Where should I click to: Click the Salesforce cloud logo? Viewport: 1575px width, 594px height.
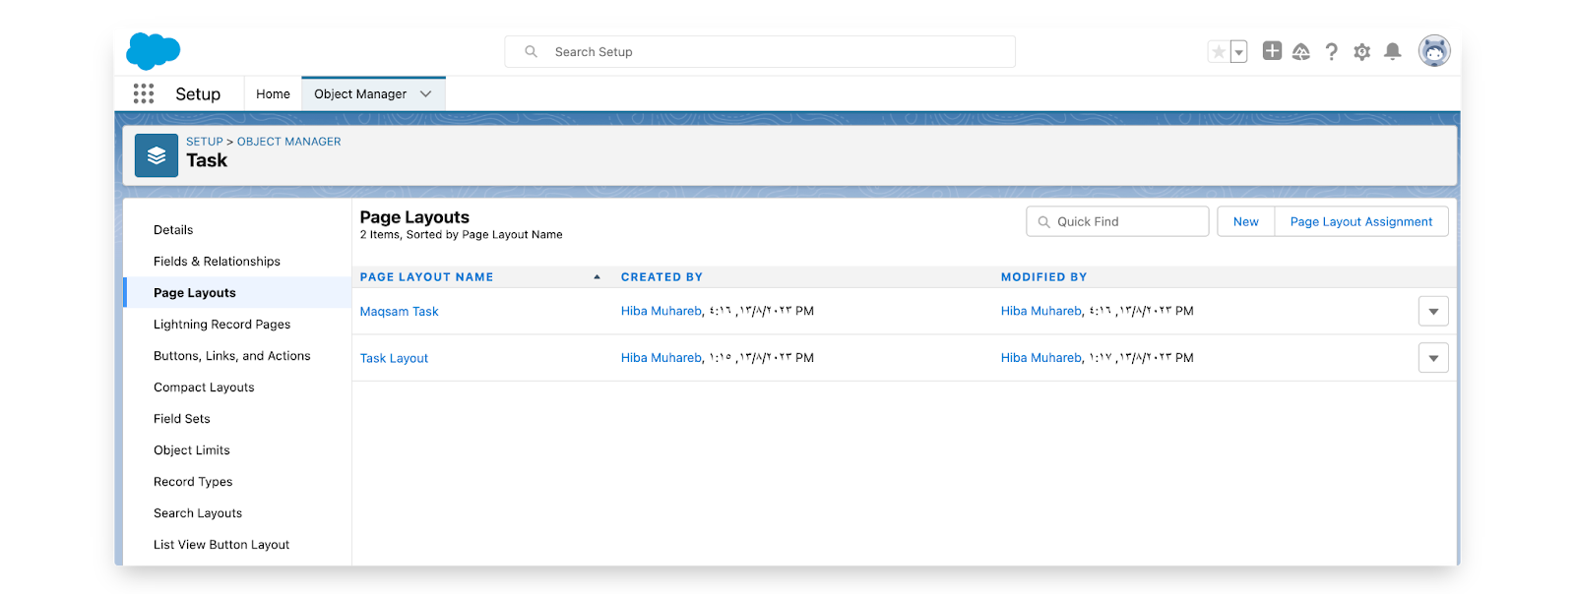153,51
